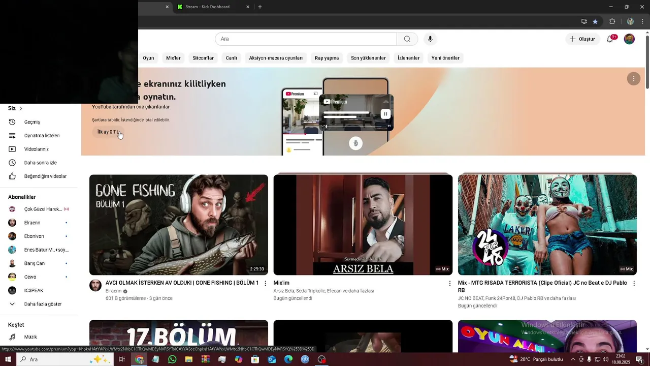Select the Sitcom'lar filter chip
The width and height of the screenshot is (650, 366).
tap(203, 58)
